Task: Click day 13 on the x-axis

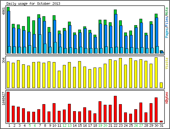Action: (x=70, y=125)
